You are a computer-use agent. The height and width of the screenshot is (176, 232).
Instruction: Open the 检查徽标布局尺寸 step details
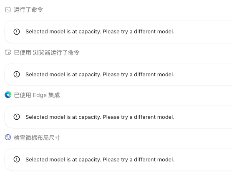(x=37, y=138)
